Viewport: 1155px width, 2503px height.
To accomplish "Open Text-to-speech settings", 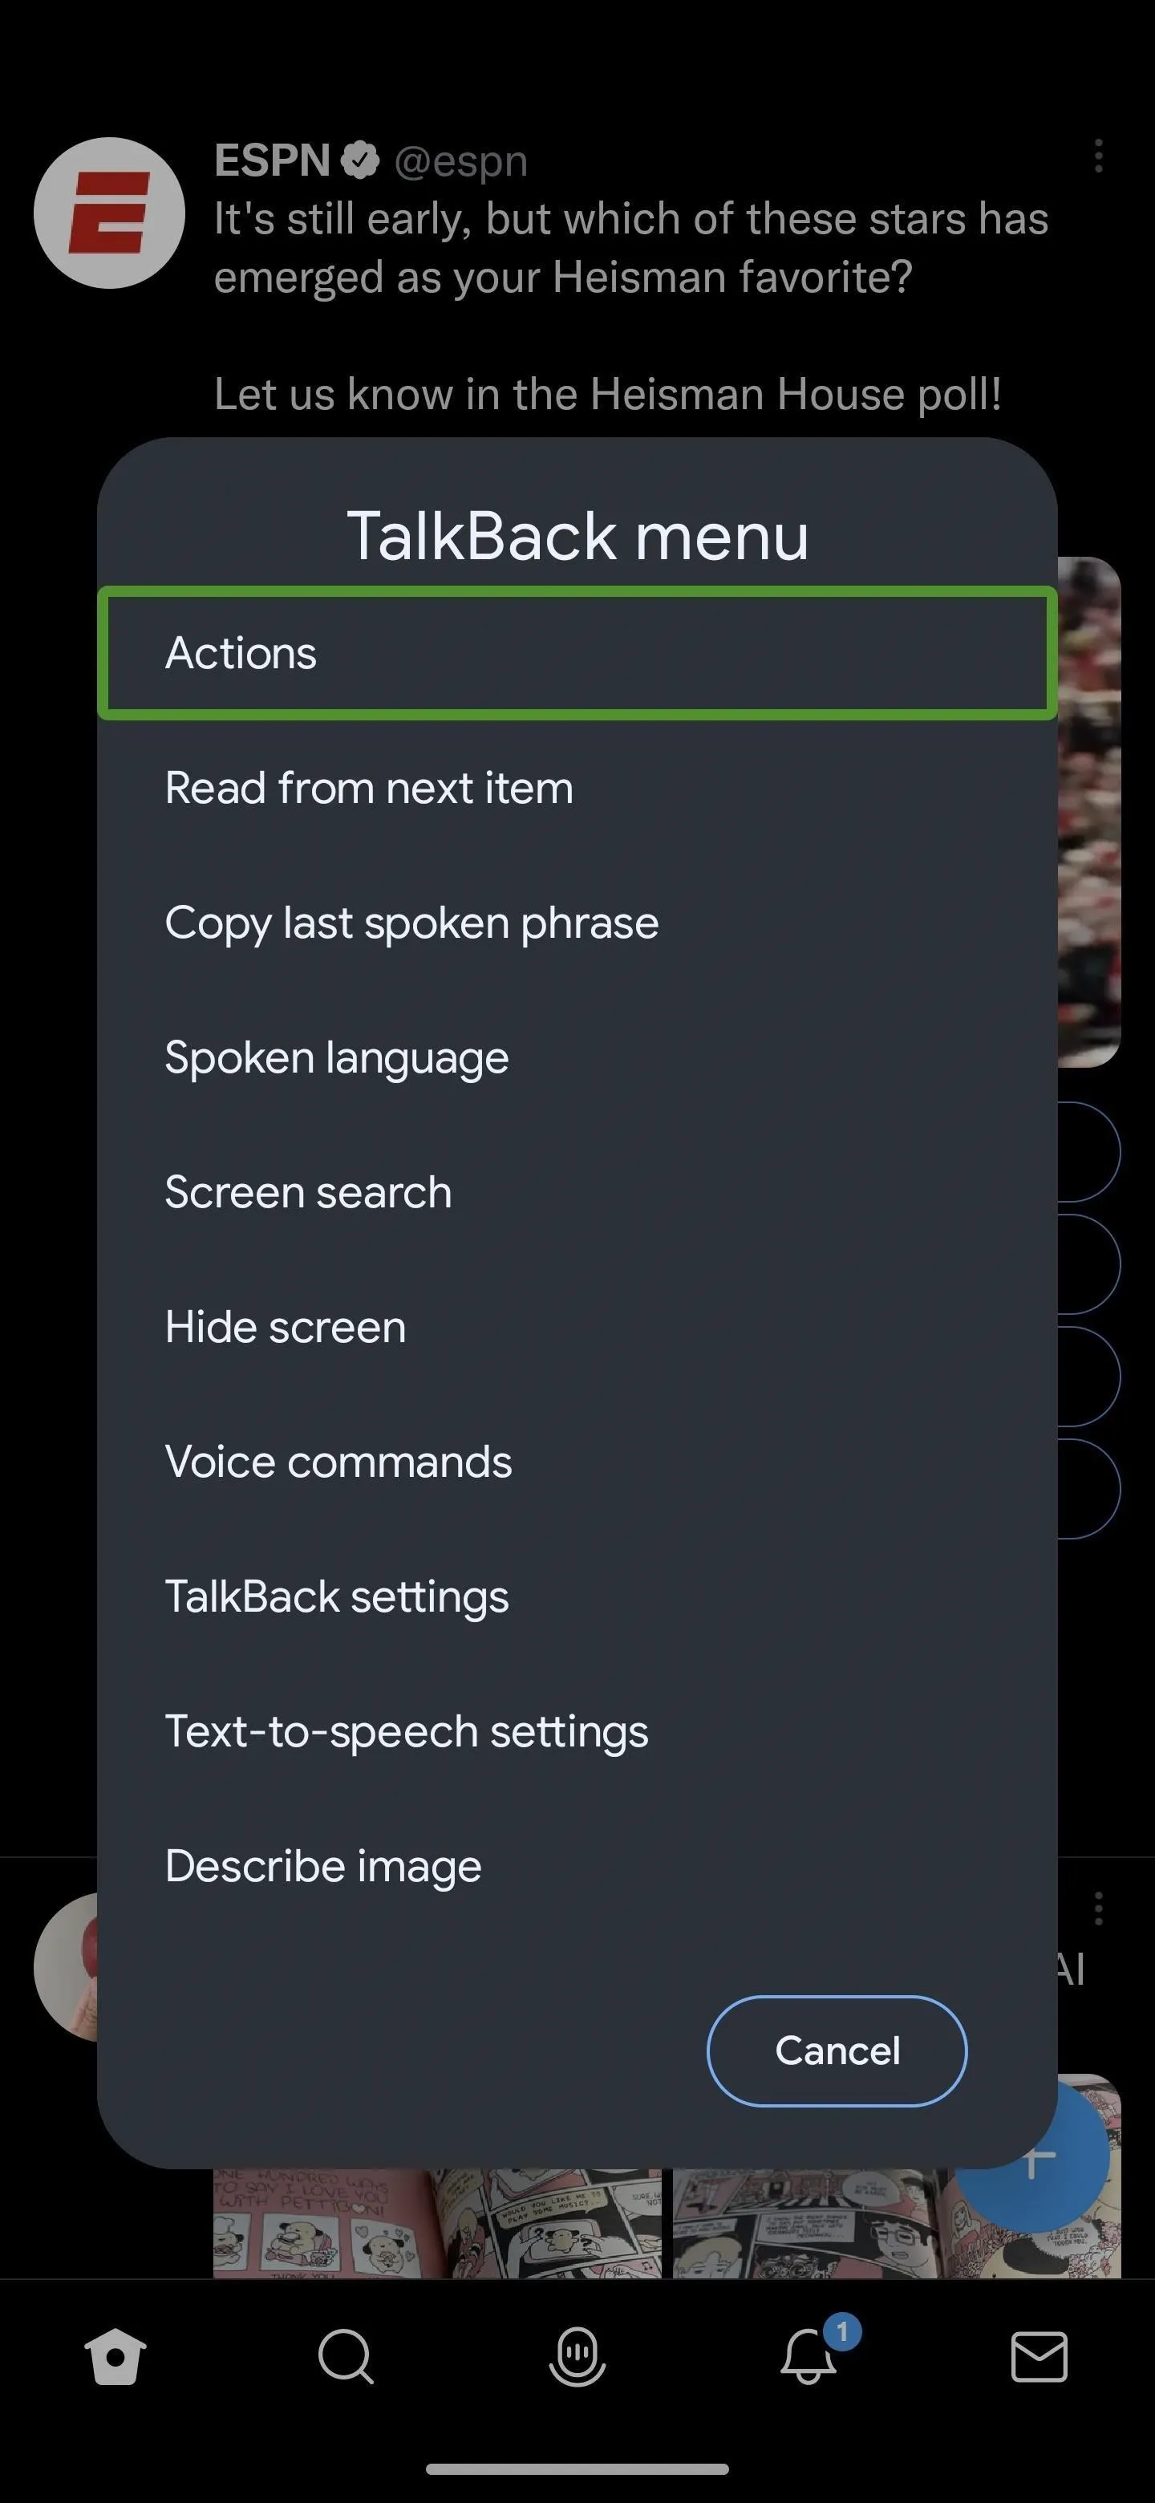I will pyautogui.click(x=577, y=1731).
